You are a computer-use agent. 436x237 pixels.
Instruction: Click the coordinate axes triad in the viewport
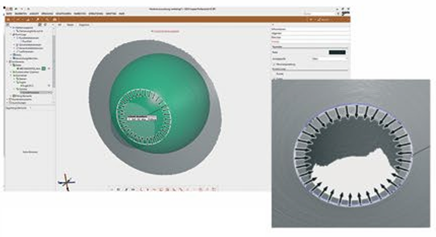point(66,181)
